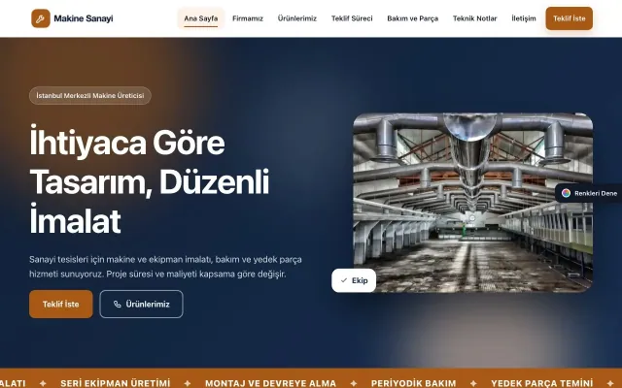
Task: Open Bakım ve Parça page
Action: pos(412,18)
